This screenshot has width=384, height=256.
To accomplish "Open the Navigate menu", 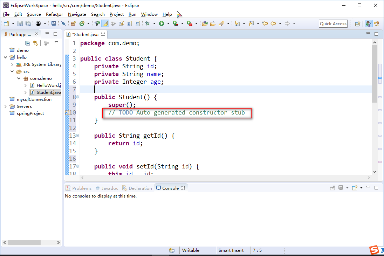I will click(x=77, y=14).
